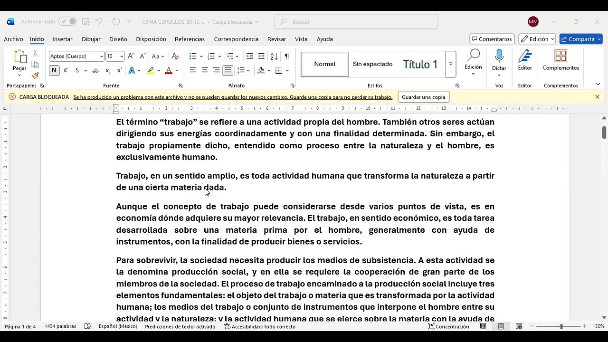Click the increase font size icon
Viewport: 608px width, 342px height.
(x=131, y=56)
